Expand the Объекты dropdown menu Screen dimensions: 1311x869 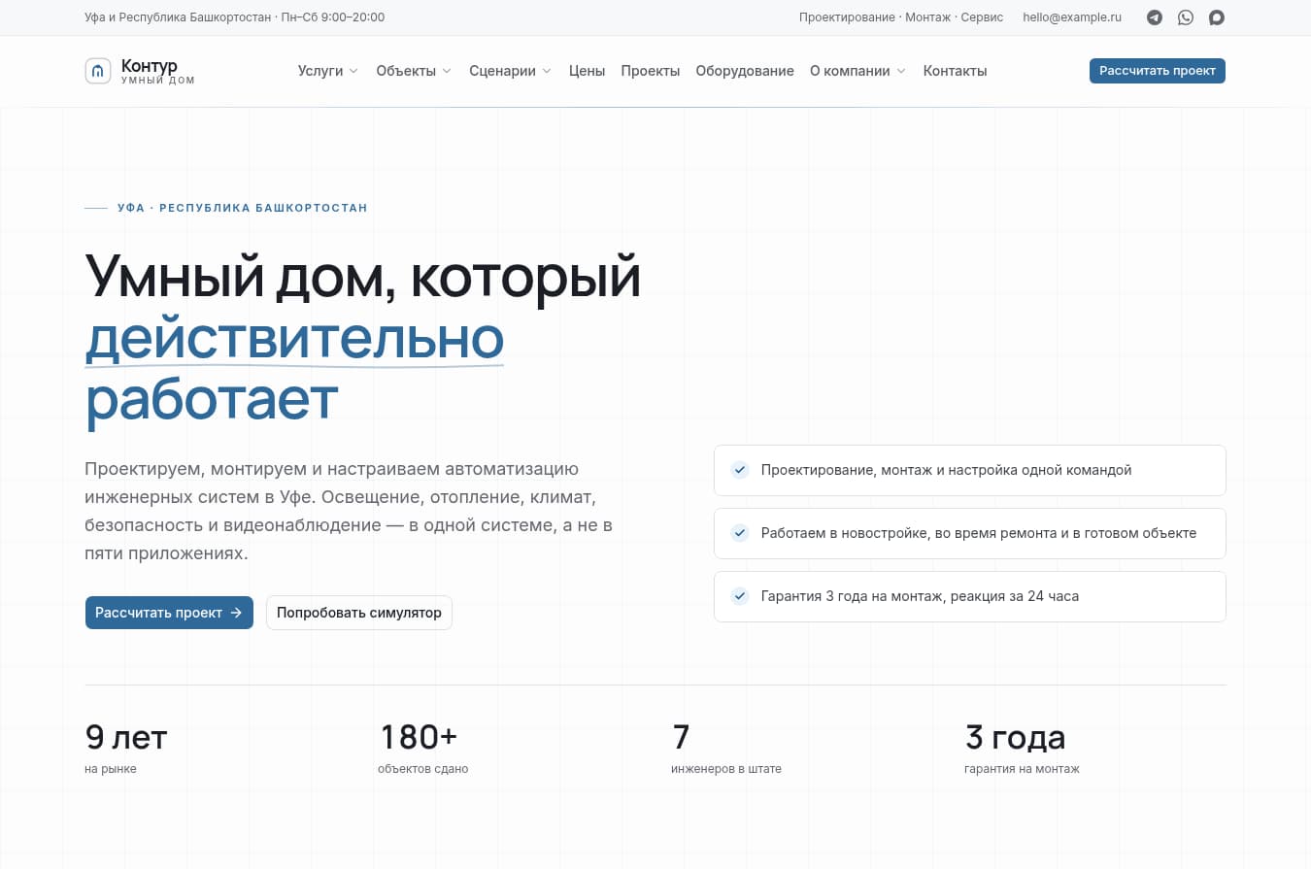(x=414, y=71)
